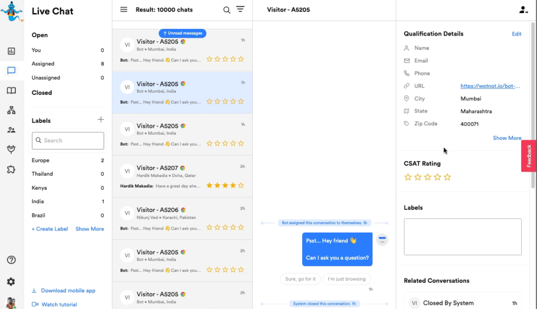
Task: Show More qualification details
Action: pos(507,138)
